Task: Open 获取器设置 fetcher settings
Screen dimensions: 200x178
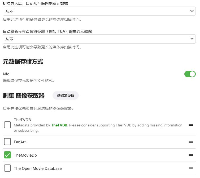Action: click(x=66, y=95)
